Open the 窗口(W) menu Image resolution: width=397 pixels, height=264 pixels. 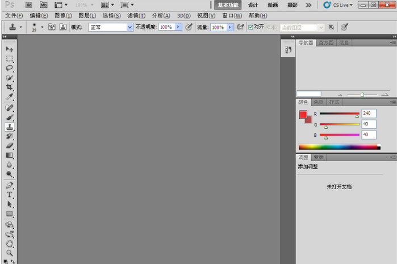[232, 16]
